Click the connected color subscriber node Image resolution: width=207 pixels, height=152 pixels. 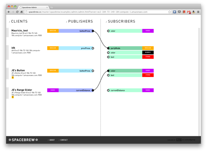pos(108,71)
